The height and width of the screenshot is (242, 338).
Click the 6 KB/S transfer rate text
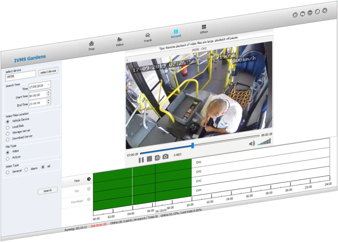click(x=178, y=155)
